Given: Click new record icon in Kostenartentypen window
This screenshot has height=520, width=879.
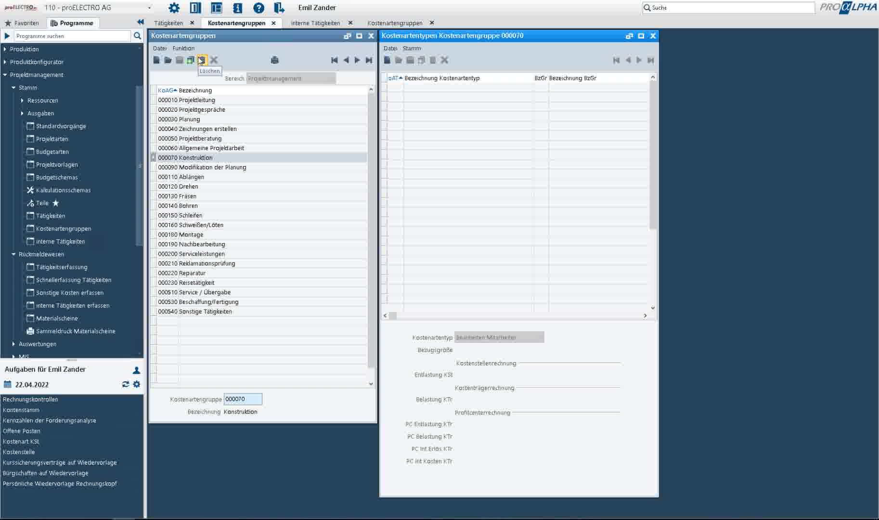Looking at the screenshot, I should [387, 60].
